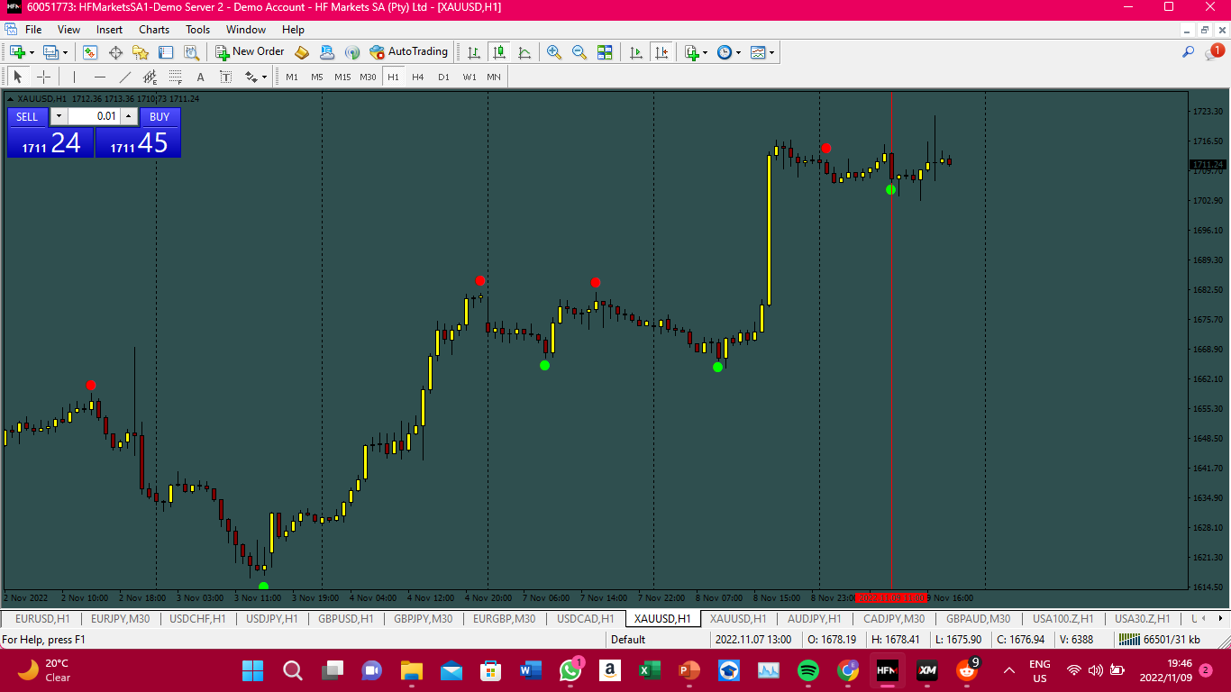Open the Charts menu

point(154,30)
